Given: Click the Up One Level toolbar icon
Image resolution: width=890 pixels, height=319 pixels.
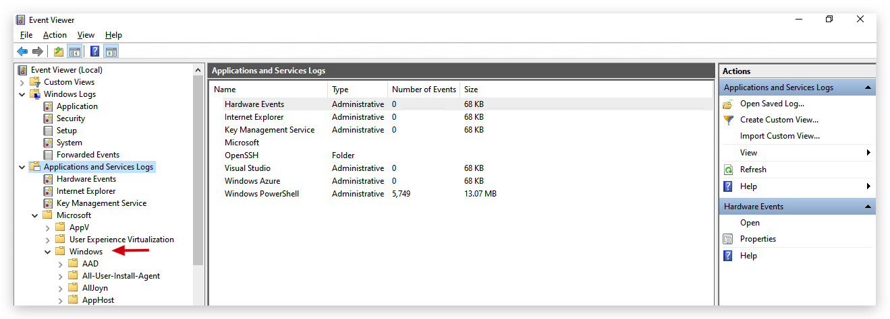Looking at the screenshot, I should click(x=59, y=52).
